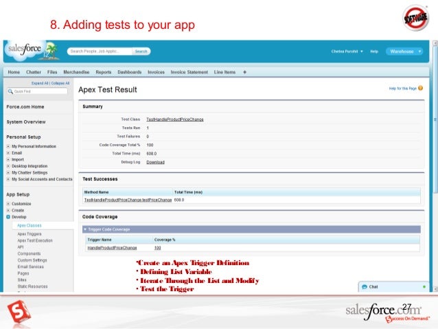Click the Total Time (ms) column header
This screenshot has width=438, height=329.
click(188, 192)
